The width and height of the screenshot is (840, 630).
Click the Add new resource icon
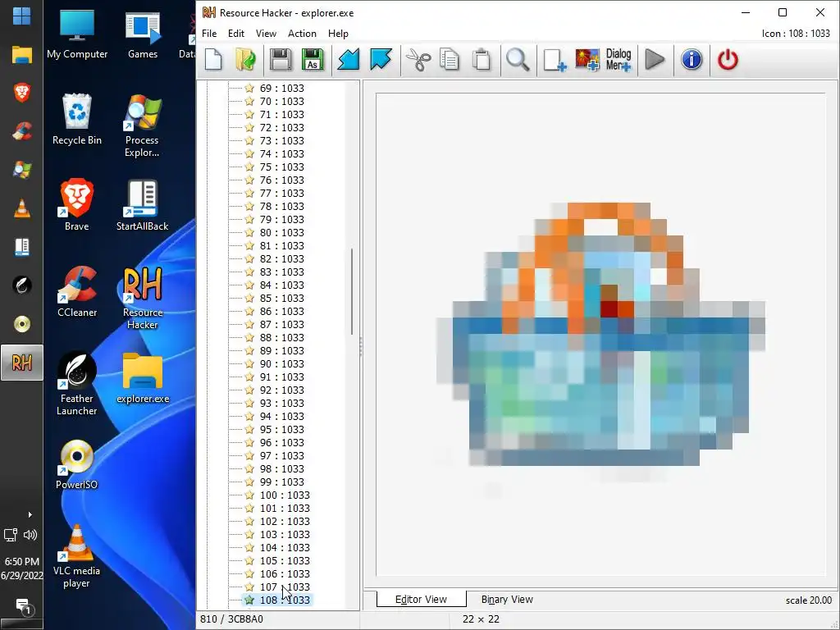coord(555,59)
